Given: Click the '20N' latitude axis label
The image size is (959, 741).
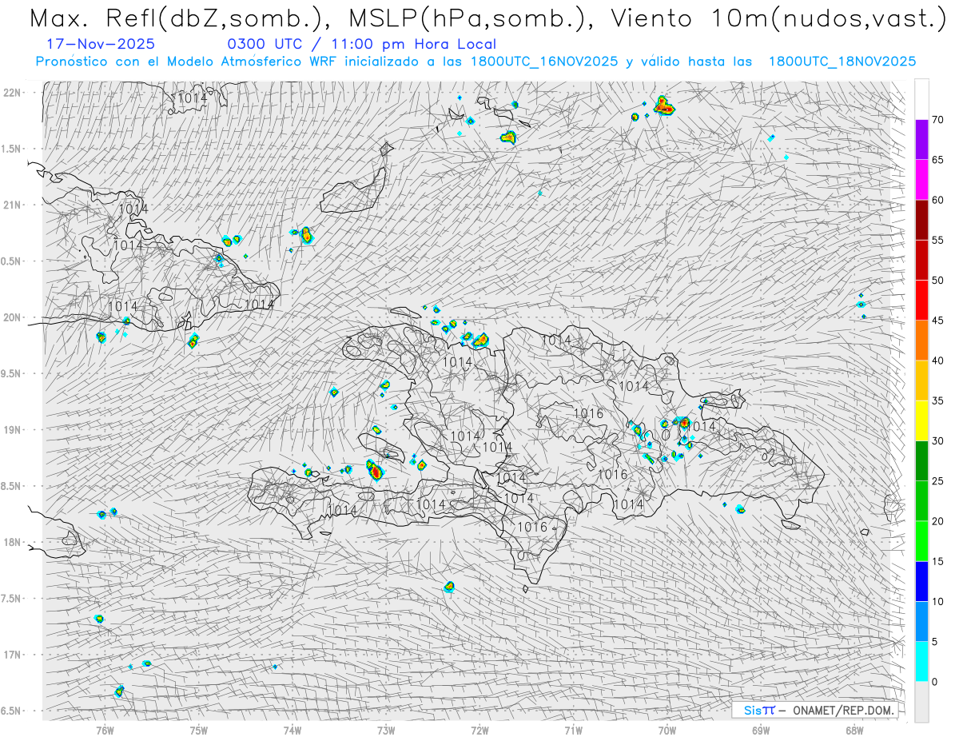Looking at the screenshot, I should [14, 317].
